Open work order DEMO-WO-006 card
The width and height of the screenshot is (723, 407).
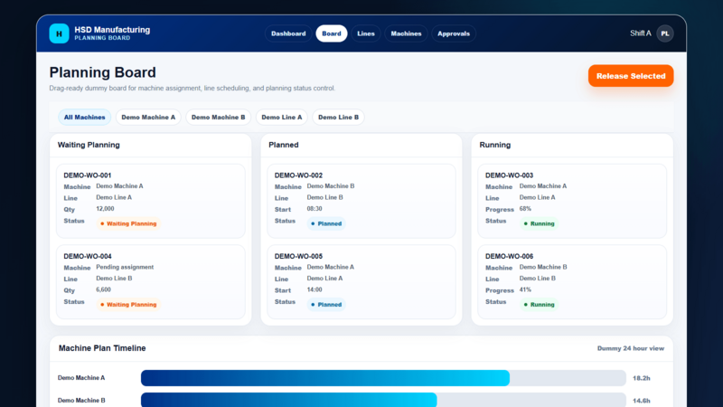coord(572,282)
